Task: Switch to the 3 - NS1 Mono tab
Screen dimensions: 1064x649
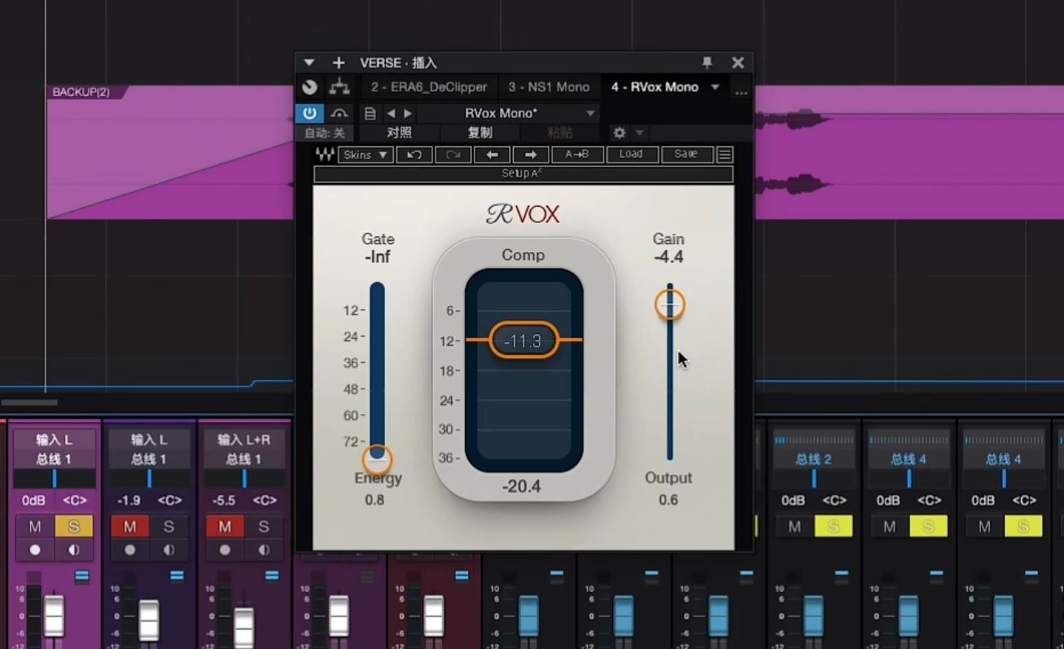Action: [x=549, y=87]
